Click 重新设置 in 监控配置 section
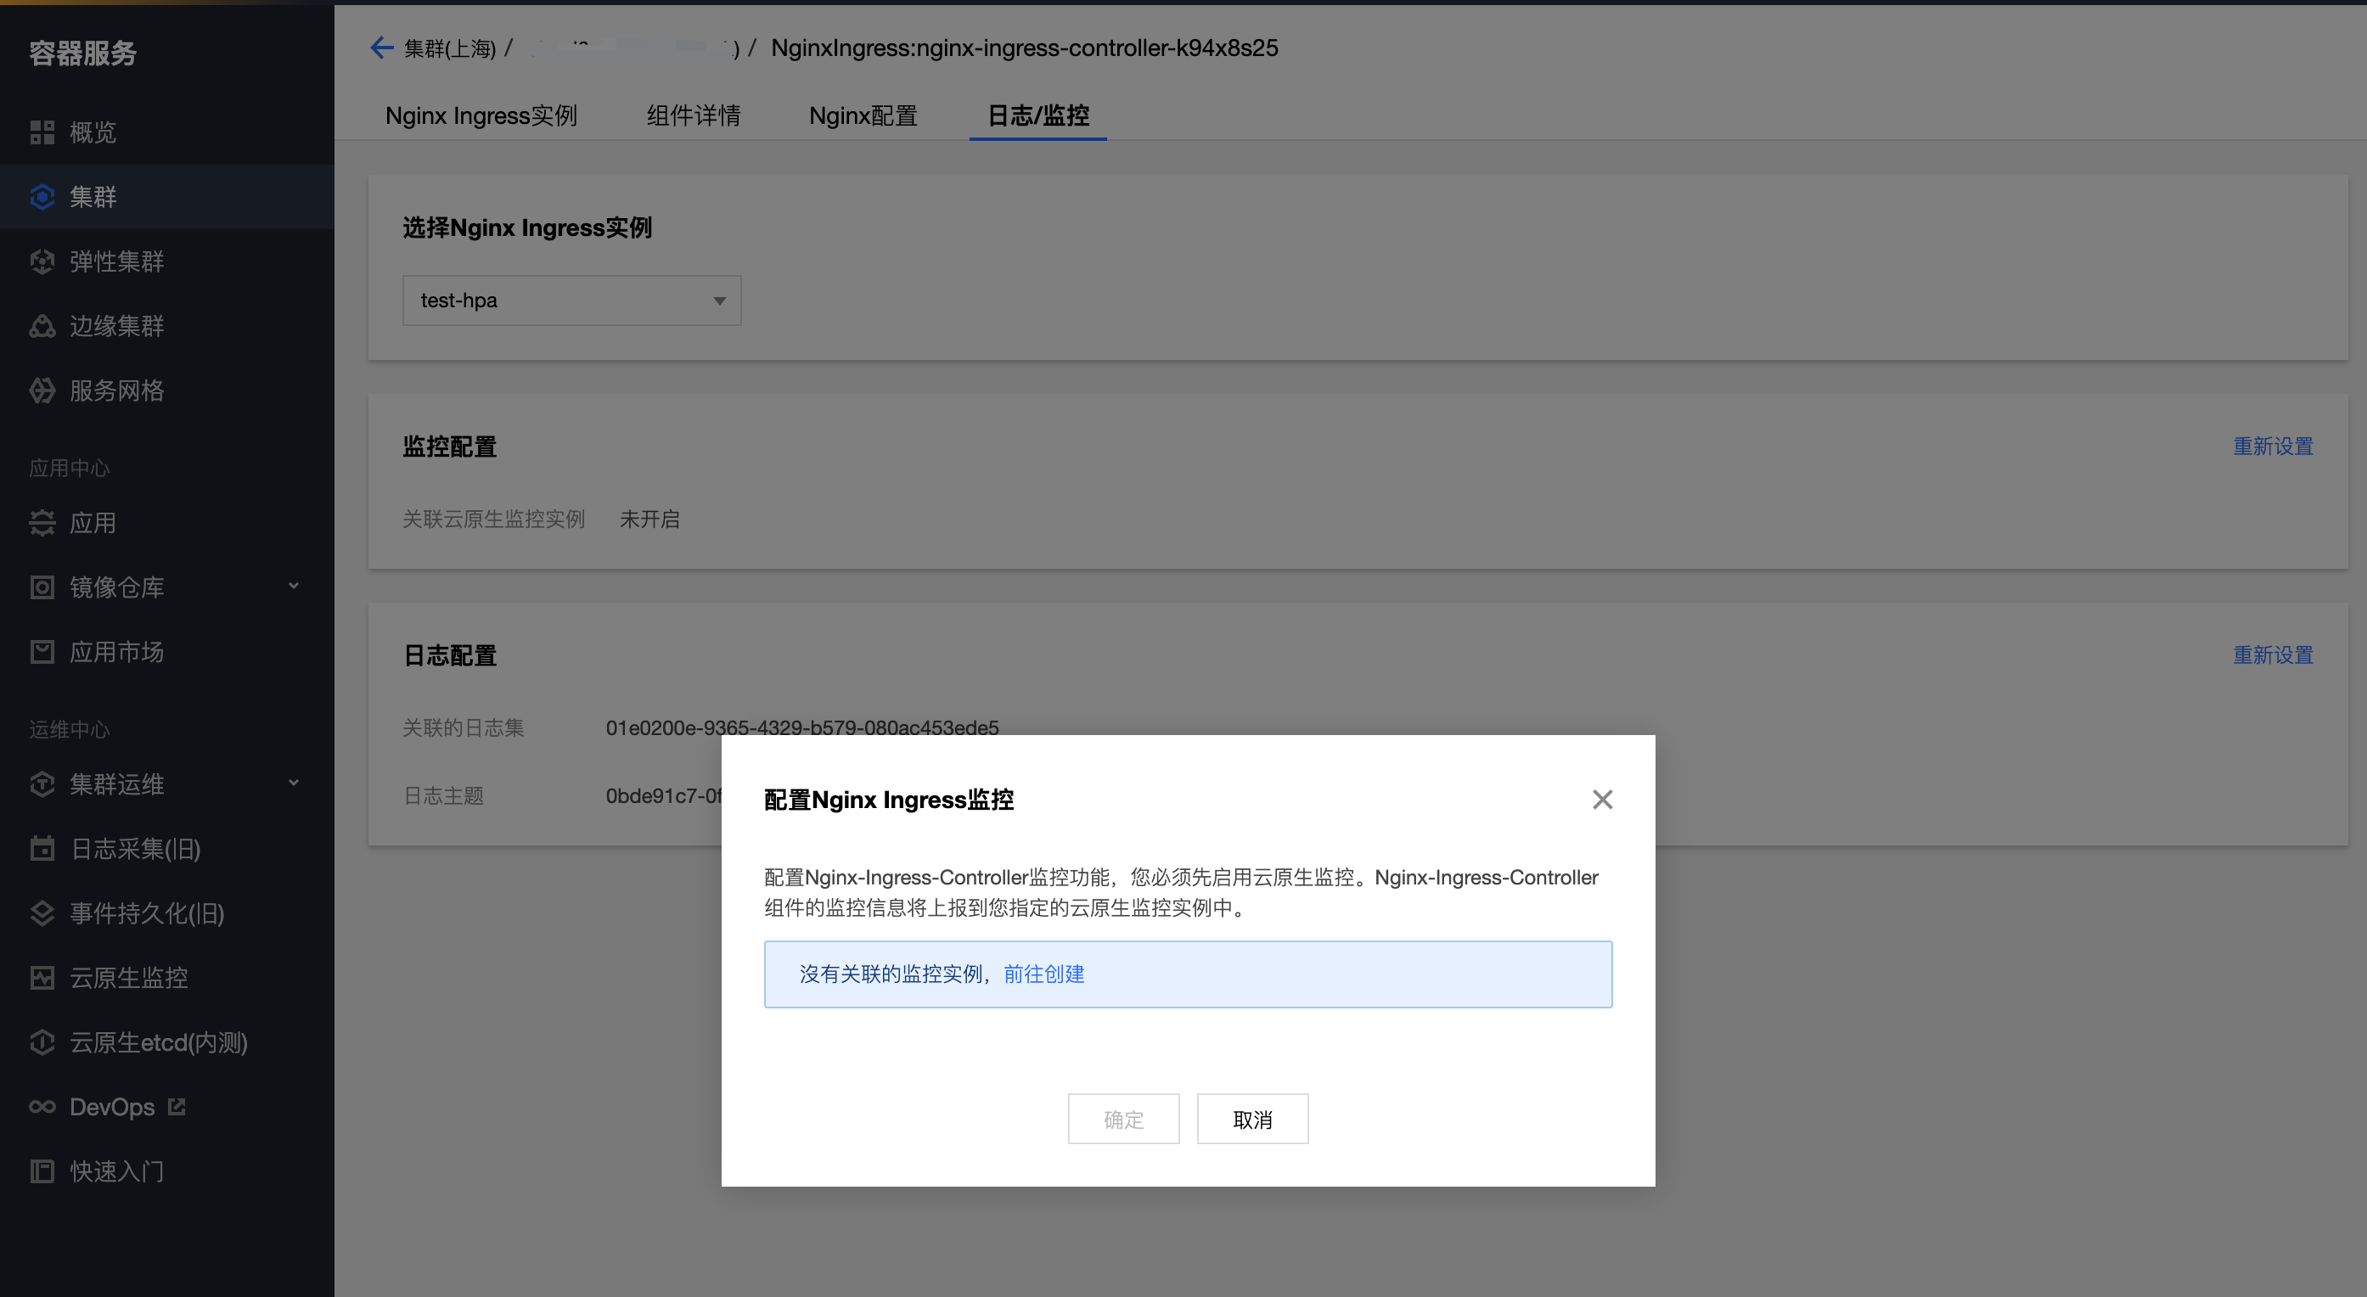 point(2273,446)
